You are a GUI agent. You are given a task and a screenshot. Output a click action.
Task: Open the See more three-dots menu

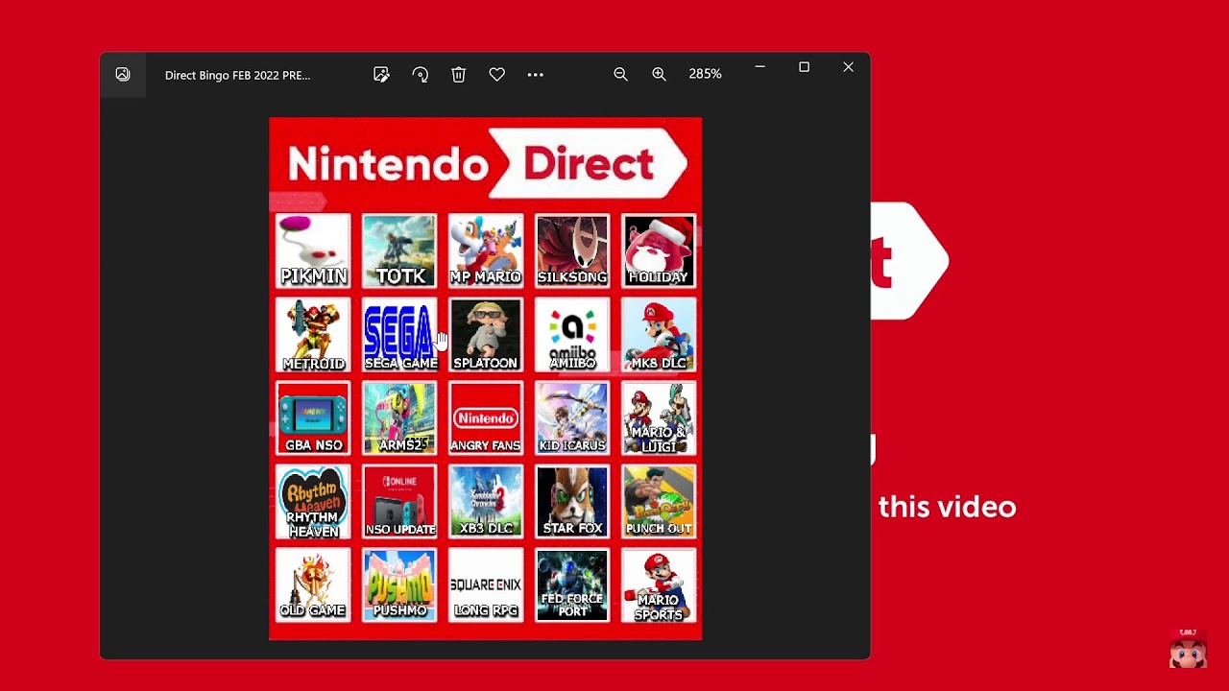(535, 75)
